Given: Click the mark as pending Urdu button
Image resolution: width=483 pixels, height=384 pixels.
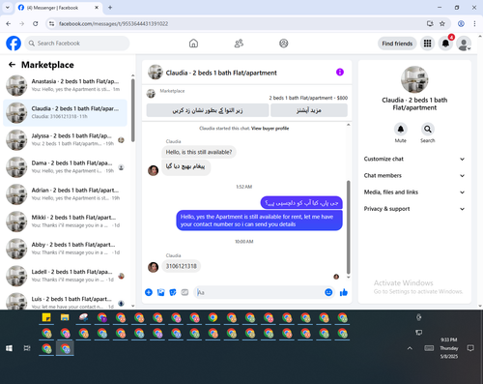Looking at the screenshot, I should click(x=208, y=110).
